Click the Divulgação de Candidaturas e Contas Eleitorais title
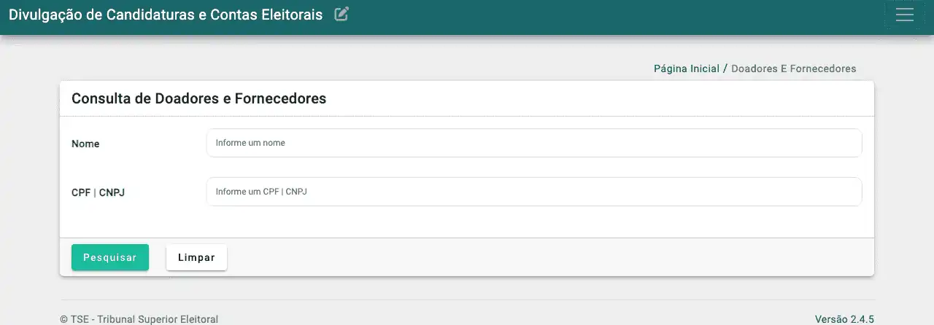Viewport: 934px width, 325px height. pyautogui.click(x=166, y=15)
